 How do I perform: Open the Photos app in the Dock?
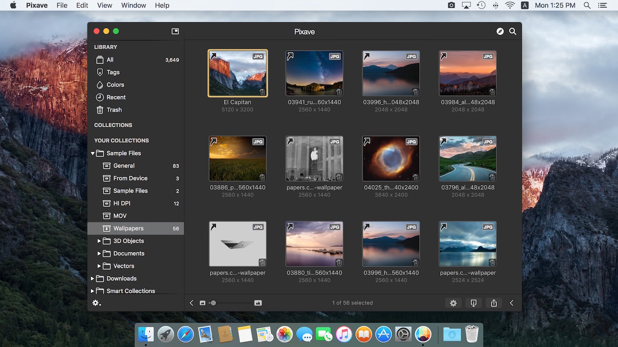284,334
